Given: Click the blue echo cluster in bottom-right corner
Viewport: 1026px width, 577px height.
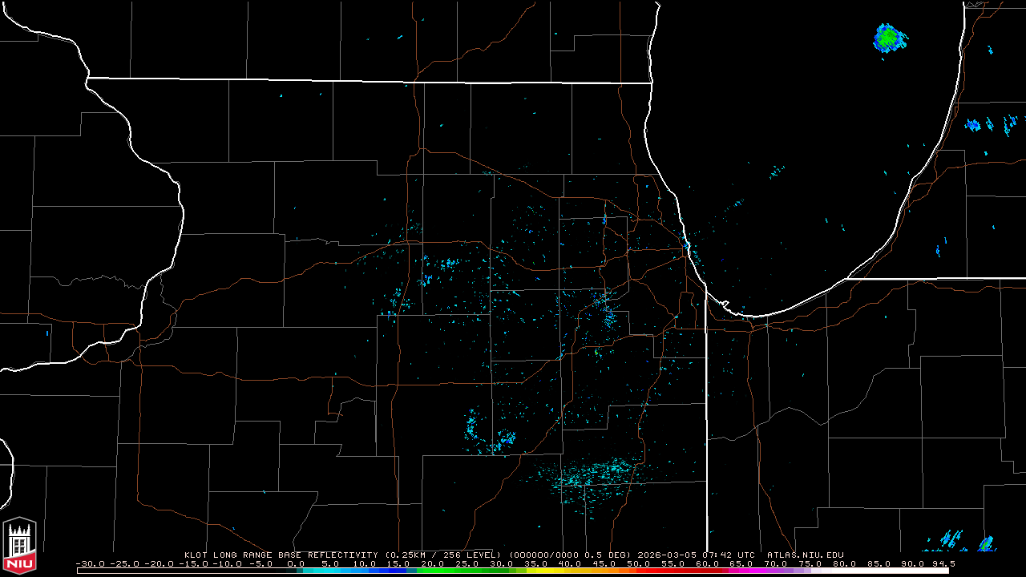Looking at the screenshot, I should [x=952, y=541].
